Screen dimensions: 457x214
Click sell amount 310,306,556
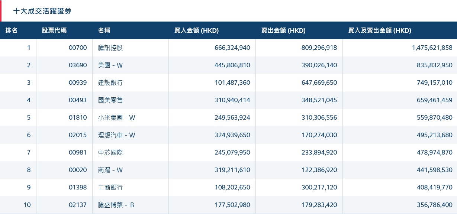tap(319, 117)
